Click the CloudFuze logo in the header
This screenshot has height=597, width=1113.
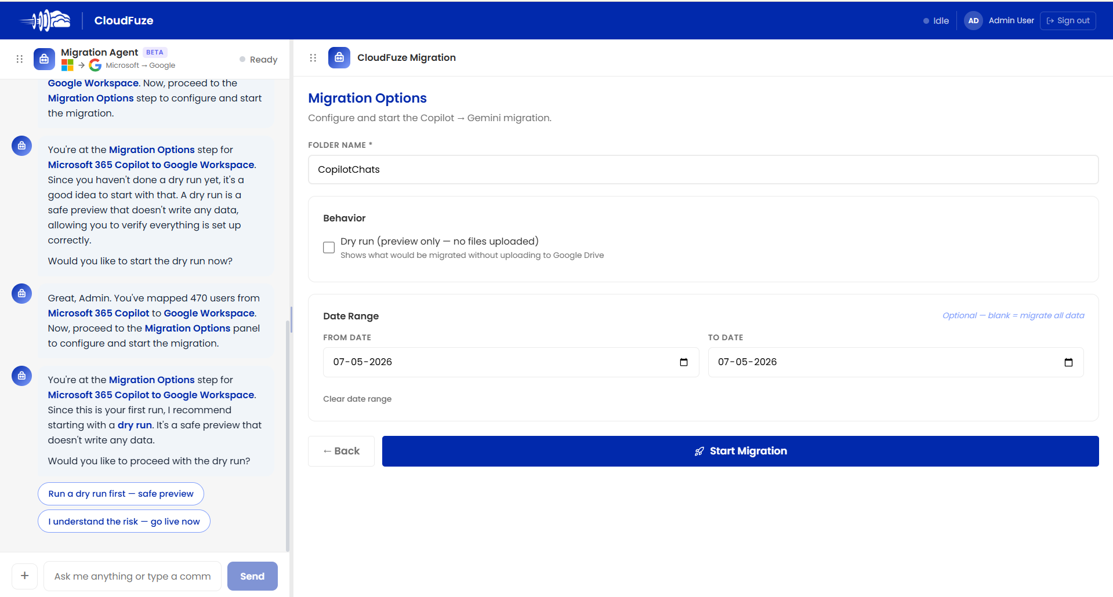[45, 20]
